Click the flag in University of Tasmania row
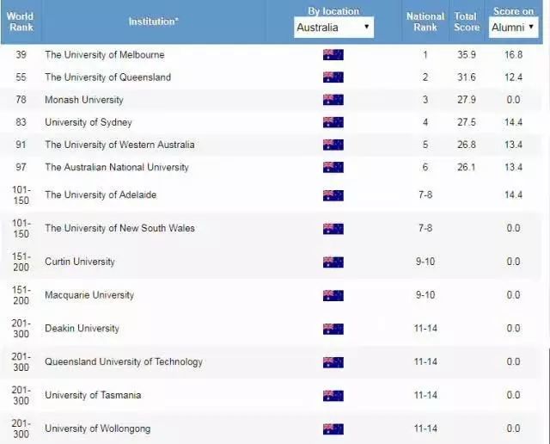This screenshot has height=444, width=550. [333, 396]
